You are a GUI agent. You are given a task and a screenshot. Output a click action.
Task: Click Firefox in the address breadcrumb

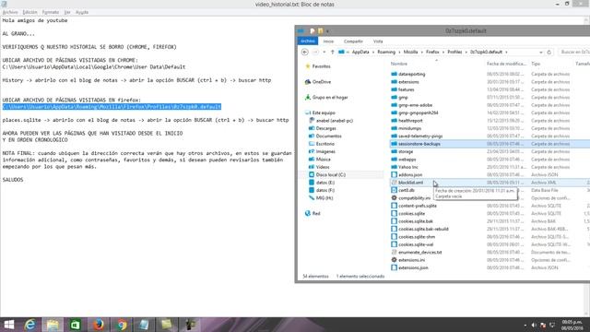432,52
